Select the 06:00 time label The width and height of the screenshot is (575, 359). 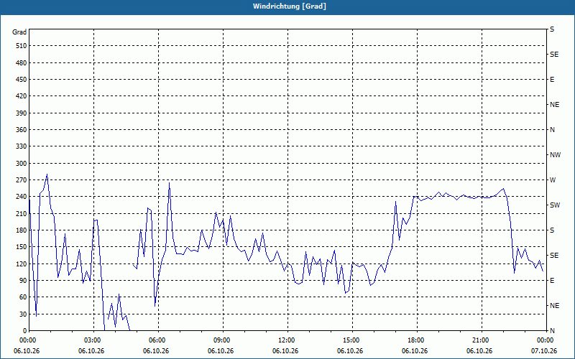pyautogui.click(x=158, y=340)
